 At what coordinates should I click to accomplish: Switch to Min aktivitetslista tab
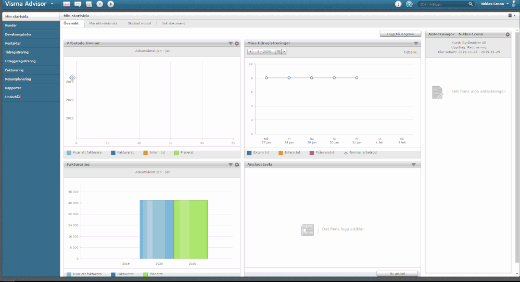(x=103, y=23)
